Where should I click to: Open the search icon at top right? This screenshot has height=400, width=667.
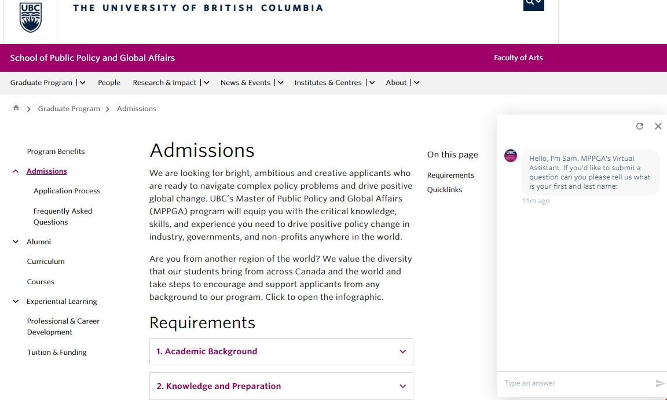tap(533, 3)
